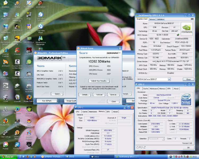The image size is (199, 159).
Task: Select the FLY Player desktop icon
Action: [x=17, y=146]
